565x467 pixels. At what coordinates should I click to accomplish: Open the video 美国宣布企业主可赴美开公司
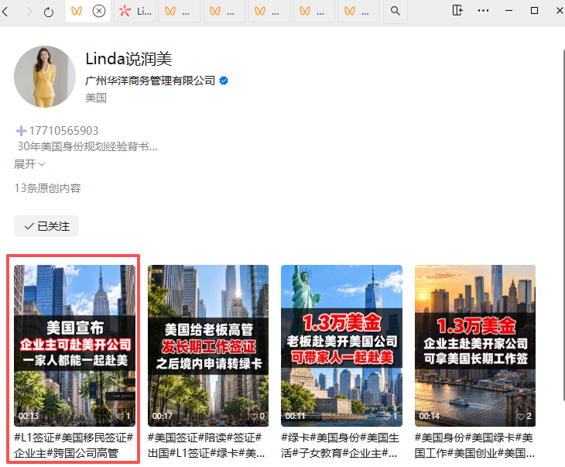tap(74, 345)
